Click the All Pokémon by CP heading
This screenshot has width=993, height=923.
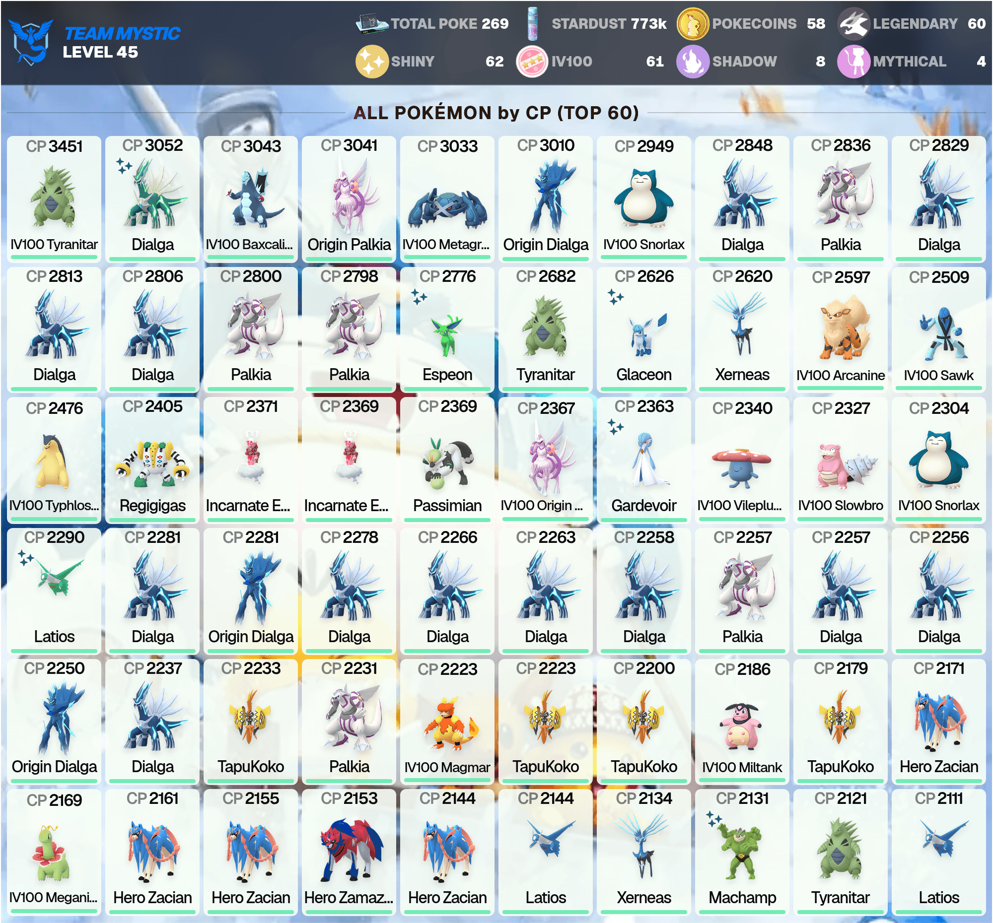pos(496,113)
